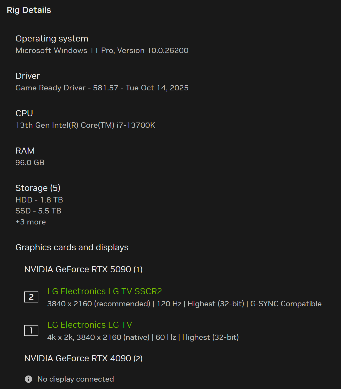
Task: Click the SSD - 5.5 TB storage line
Action: coord(38,211)
